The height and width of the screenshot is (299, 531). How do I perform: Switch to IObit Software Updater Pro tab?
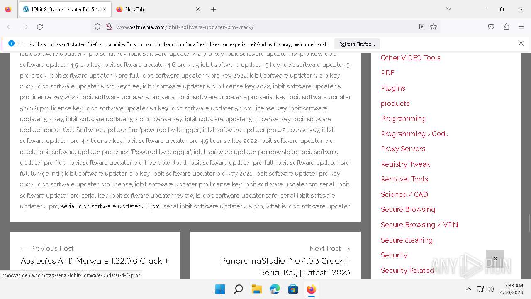tap(64, 9)
